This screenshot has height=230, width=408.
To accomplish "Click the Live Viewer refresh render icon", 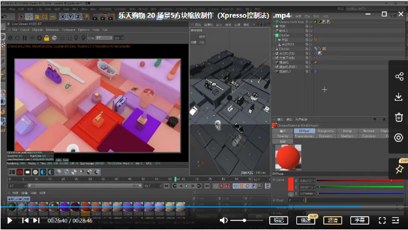I will 18,38.
